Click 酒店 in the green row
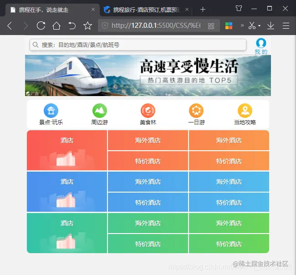 tap(67, 223)
